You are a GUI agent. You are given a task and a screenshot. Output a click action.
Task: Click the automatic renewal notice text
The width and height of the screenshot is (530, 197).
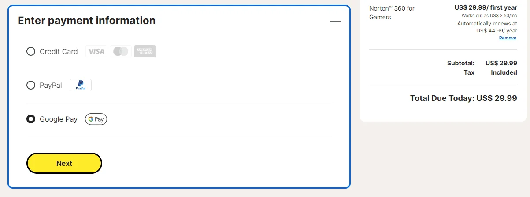487,27
